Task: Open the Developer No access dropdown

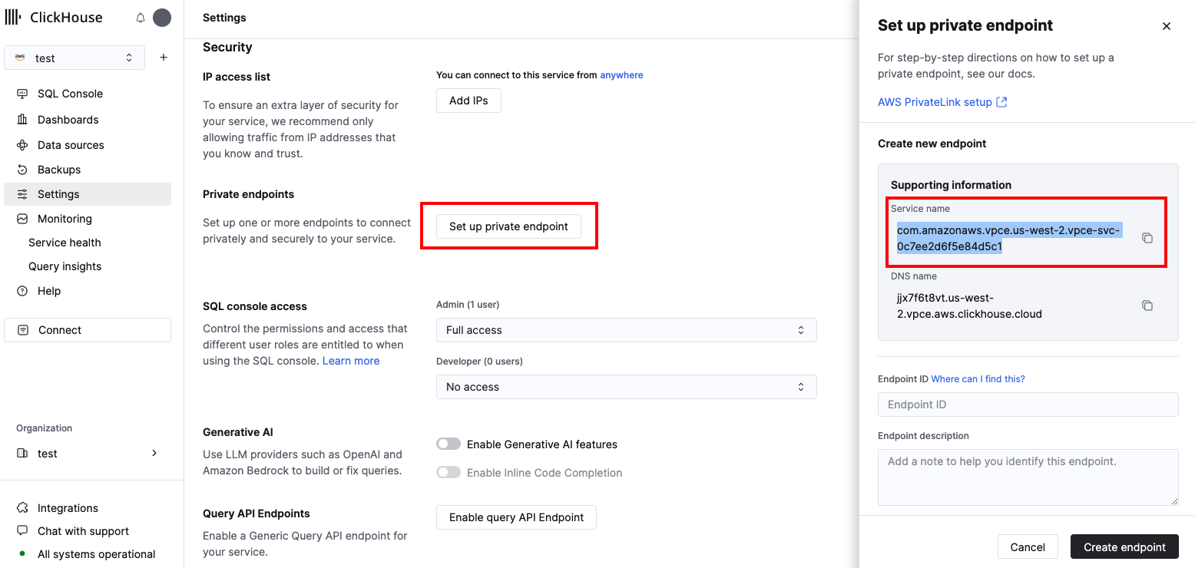Action: pos(626,386)
